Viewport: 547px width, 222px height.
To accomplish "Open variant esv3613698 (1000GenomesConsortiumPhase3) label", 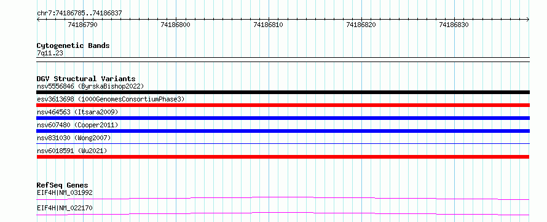I will pos(111,99).
